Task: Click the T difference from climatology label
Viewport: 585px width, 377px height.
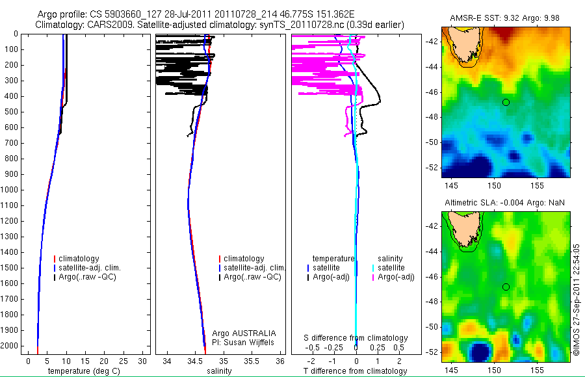Action: tap(355, 371)
